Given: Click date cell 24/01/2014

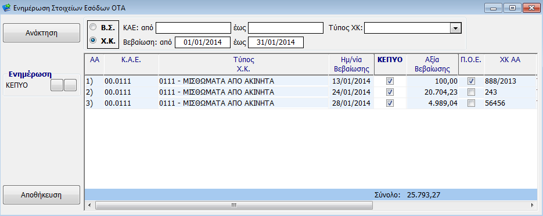Looking at the screenshot, I should point(351,92).
